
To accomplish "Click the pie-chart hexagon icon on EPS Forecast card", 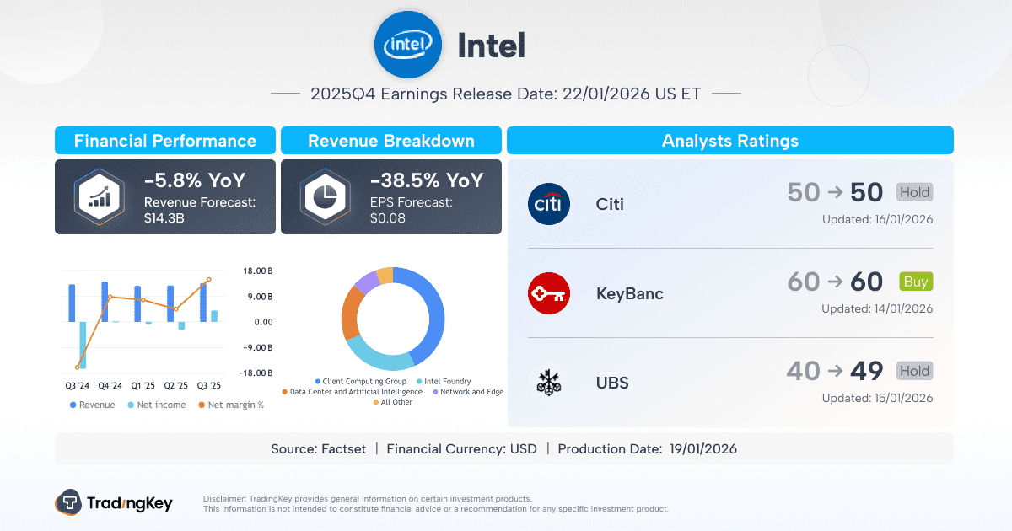I will [x=324, y=196].
